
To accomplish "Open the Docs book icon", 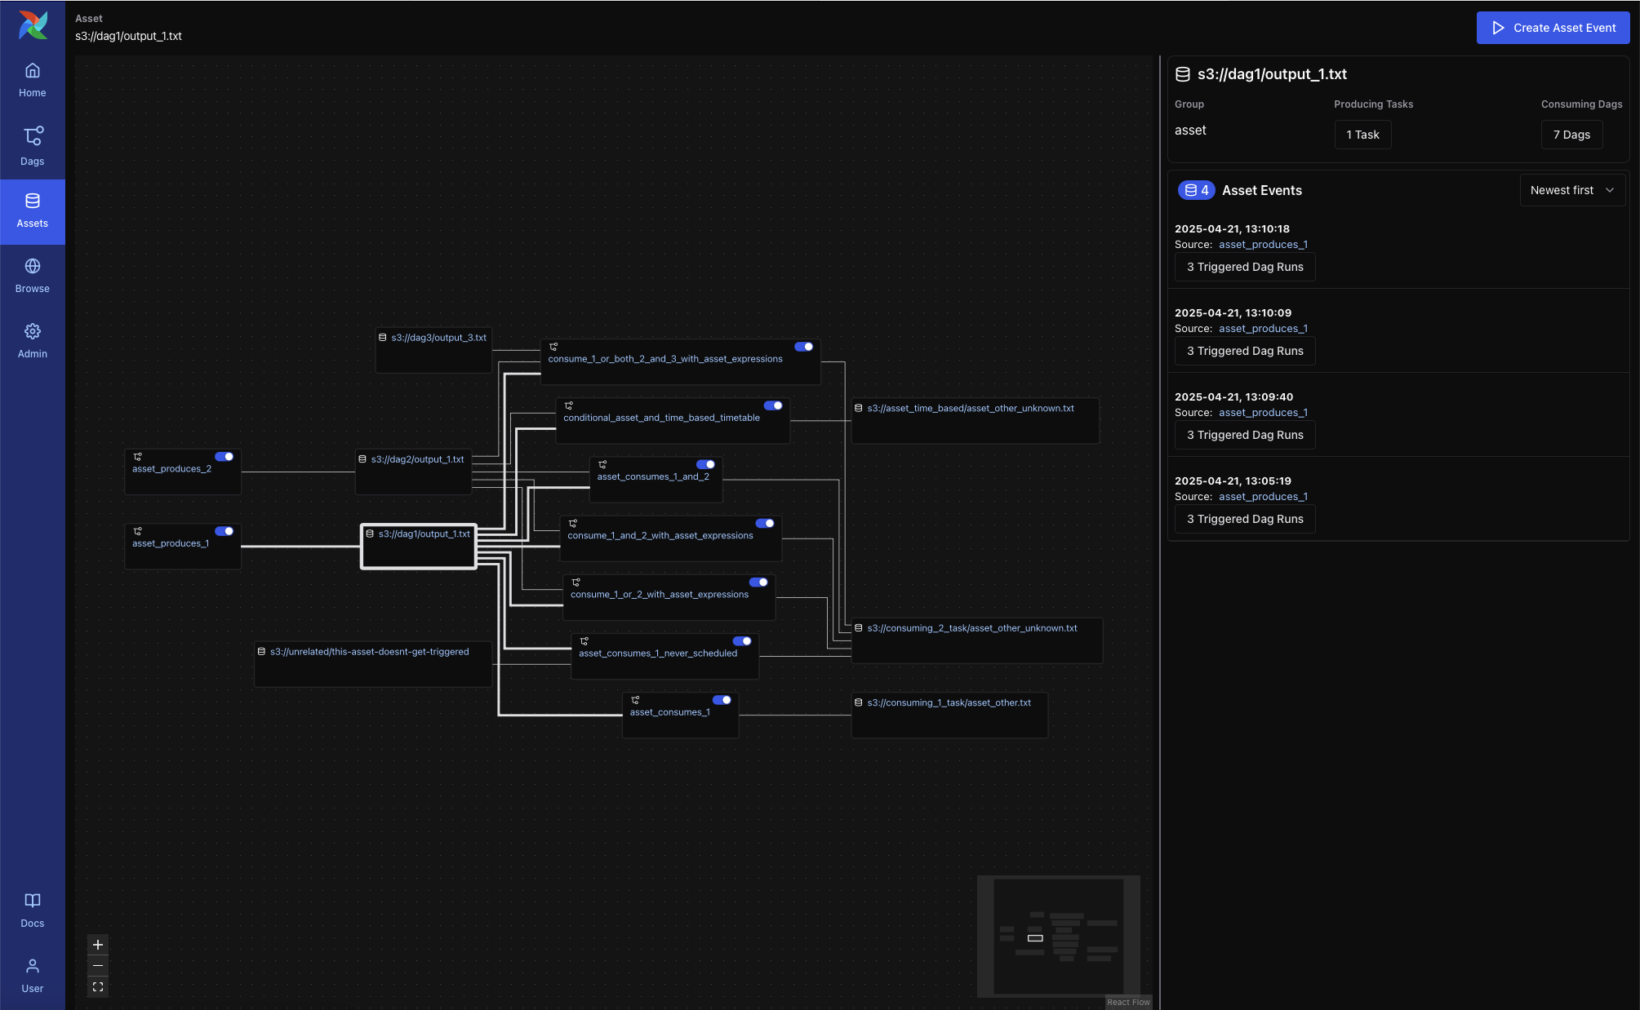I will tap(33, 910).
